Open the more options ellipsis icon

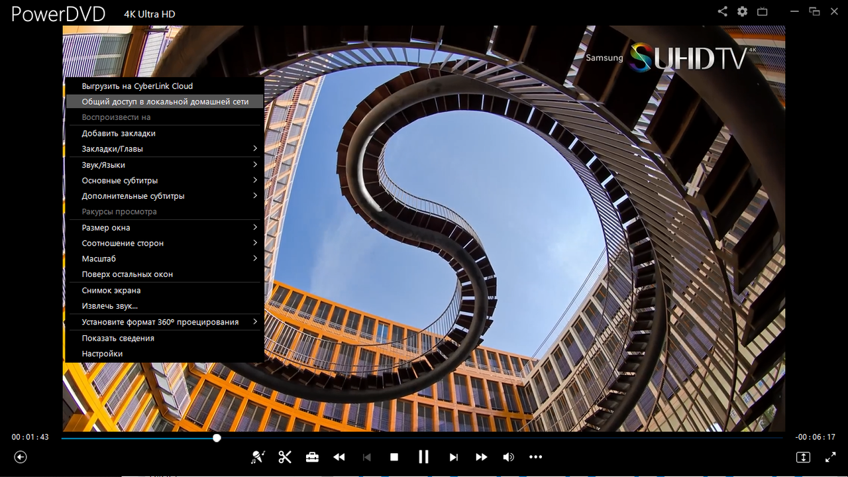(536, 457)
